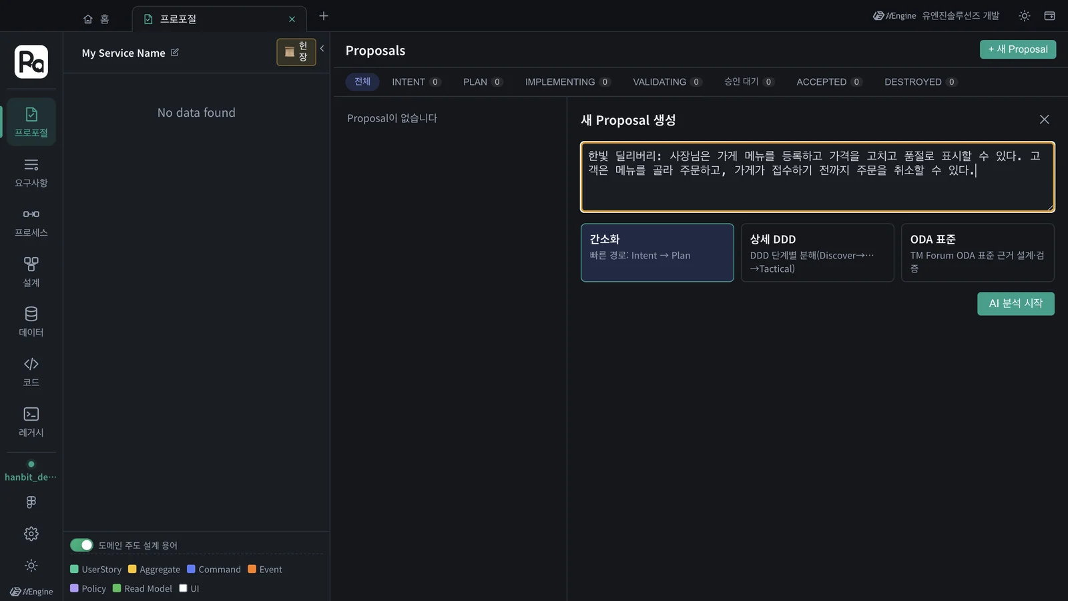Open the 설계 sidebar section
Viewport: 1068px width, 601px height.
tap(31, 272)
